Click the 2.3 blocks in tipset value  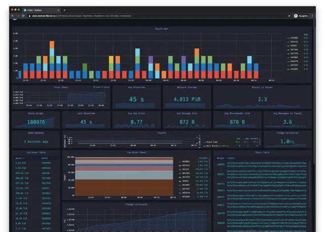pos(263,99)
